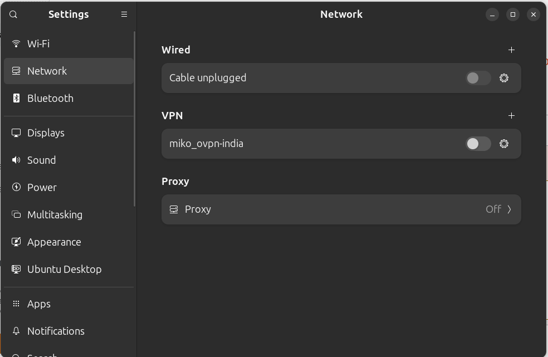This screenshot has width=548, height=357.
Task: Open the Notifications panel
Action: [56, 331]
